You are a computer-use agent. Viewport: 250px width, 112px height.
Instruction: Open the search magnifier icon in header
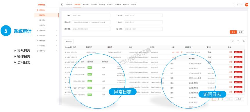(234, 5)
